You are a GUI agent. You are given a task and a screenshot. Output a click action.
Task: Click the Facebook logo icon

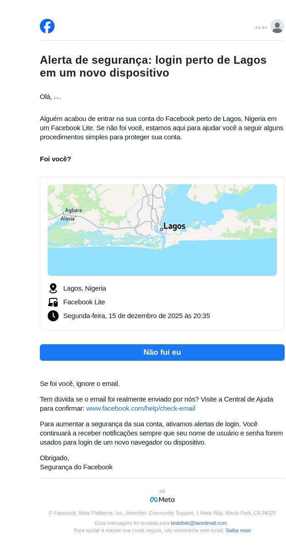click(x=47, y=26)
